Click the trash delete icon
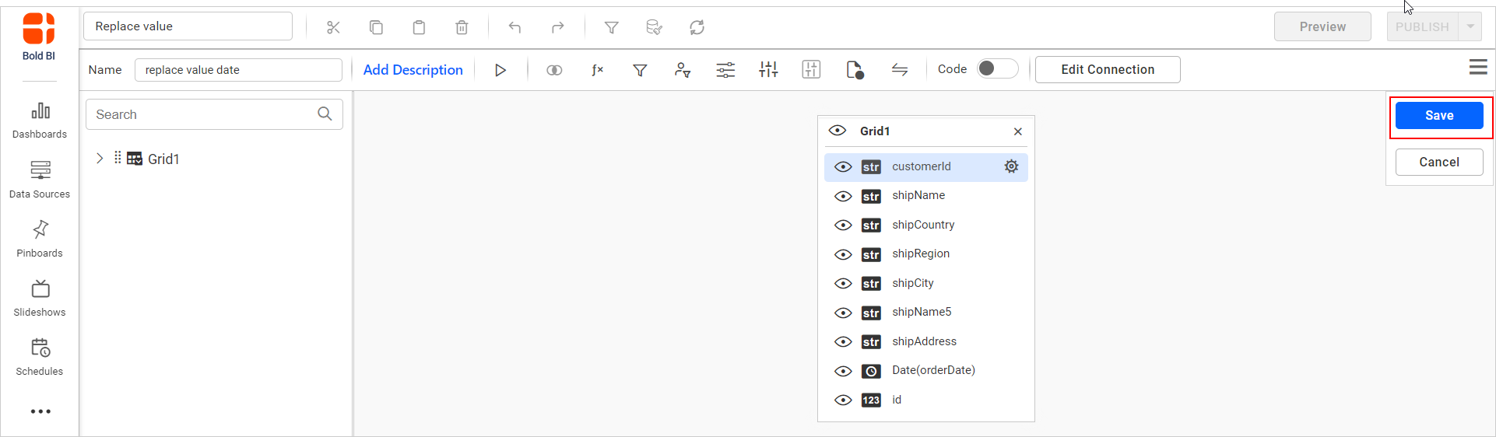The image size is (1496, 437). coord(462,27)
